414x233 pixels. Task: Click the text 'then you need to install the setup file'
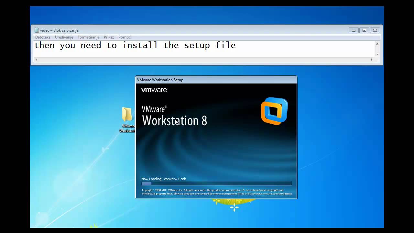(135, 45)
